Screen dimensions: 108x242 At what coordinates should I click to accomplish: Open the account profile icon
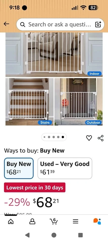[x=32, y=222]
